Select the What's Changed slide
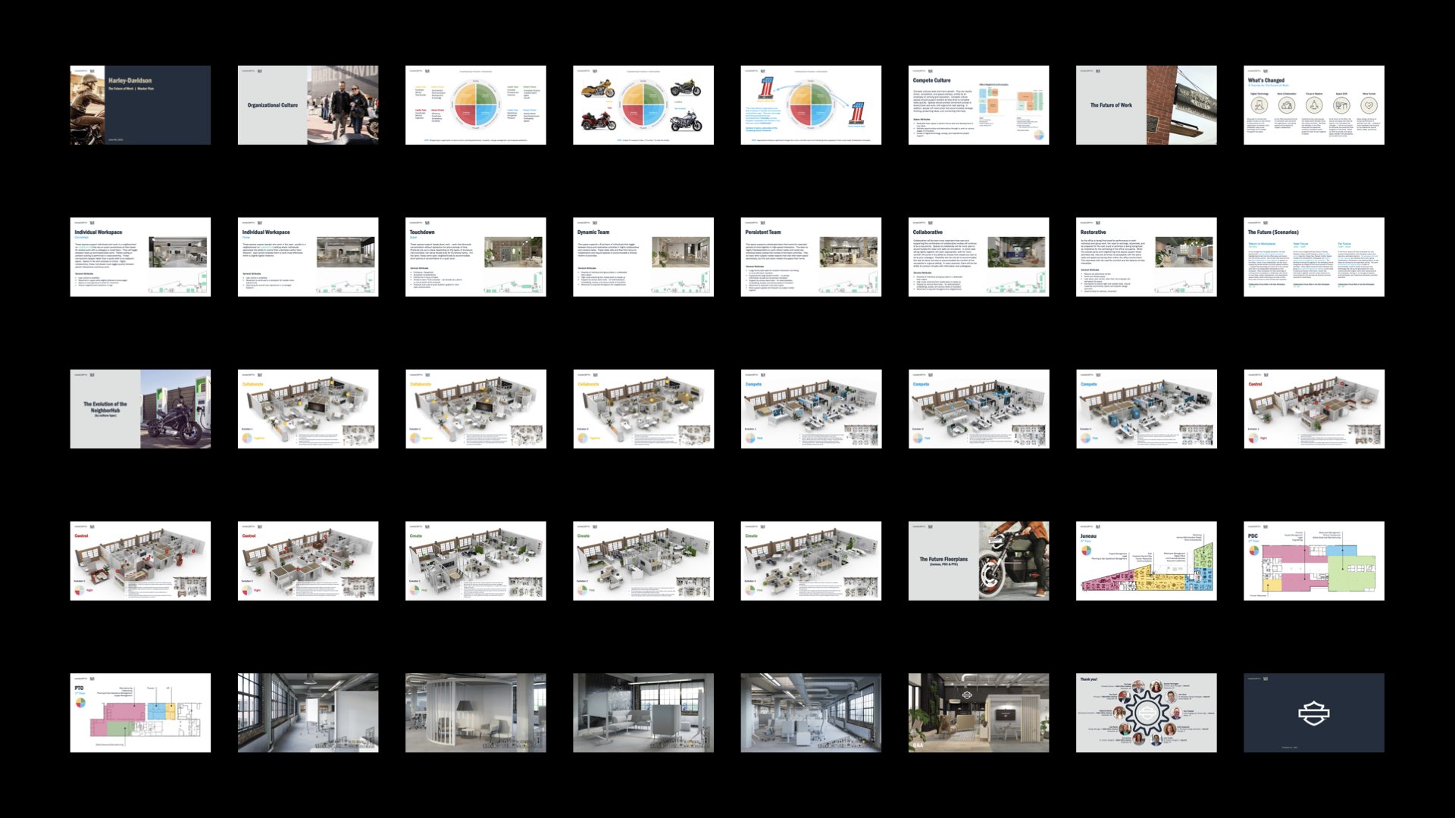Viewport: 1455px width, 818px height. coord(1314,105)
